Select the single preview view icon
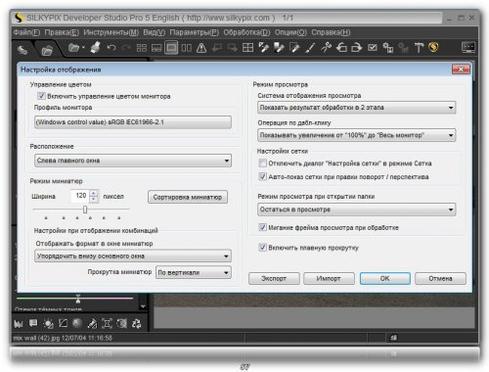This screenshot has width=489, height=372. pyautogui.click(x=171, y=48)
